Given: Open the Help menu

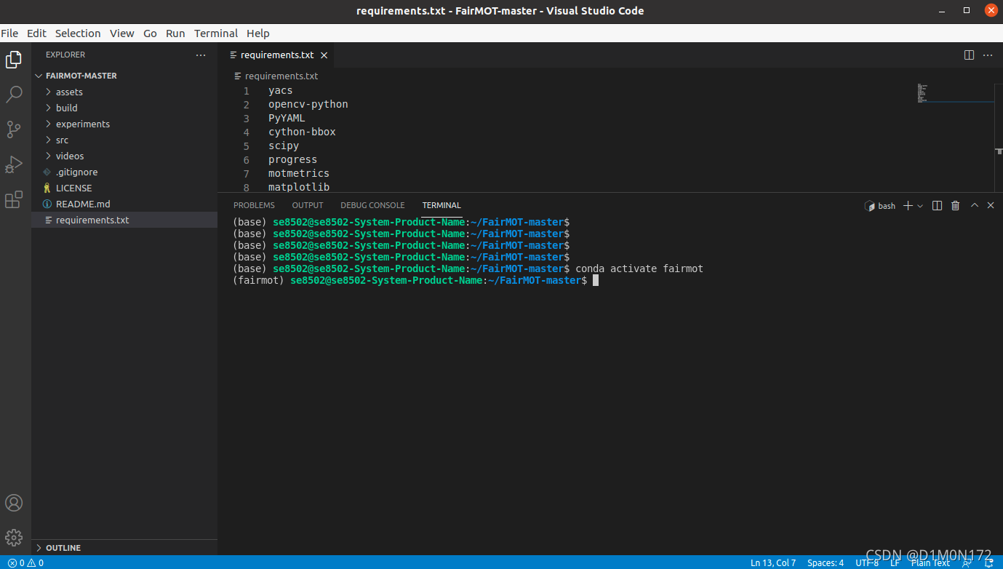Looking at the screenshot, I should (x=257, y=33).
